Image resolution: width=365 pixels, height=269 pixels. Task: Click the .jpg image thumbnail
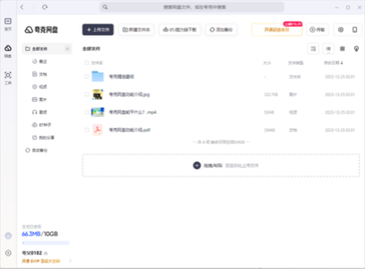[x=98, y=94]
